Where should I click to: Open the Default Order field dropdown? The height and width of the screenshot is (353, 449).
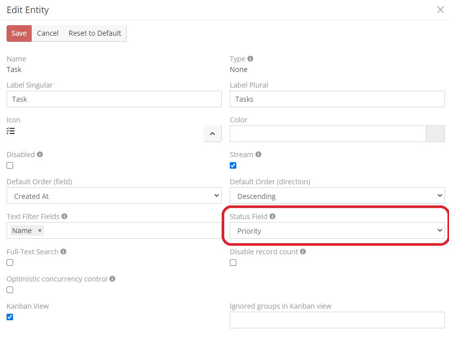click(114, 196)
